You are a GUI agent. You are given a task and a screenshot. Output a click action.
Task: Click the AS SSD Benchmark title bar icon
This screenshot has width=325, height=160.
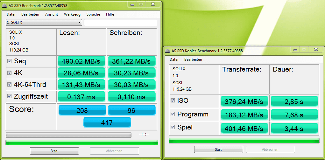click(4, 6)
